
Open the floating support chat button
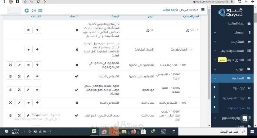(x=245, y=118)
